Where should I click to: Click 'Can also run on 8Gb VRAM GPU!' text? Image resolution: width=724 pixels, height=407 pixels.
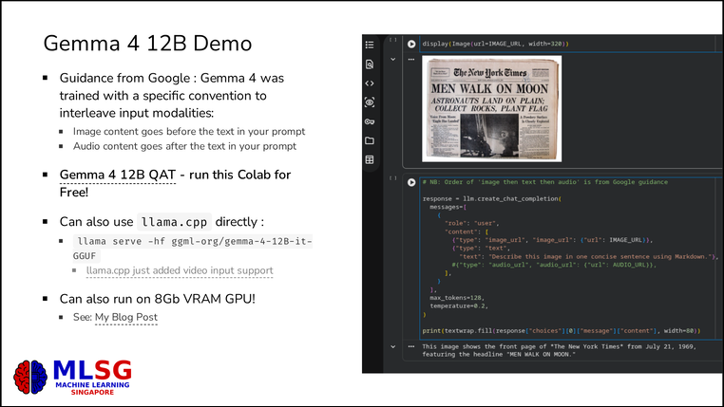pyautogui.click(x=158, y=299)
